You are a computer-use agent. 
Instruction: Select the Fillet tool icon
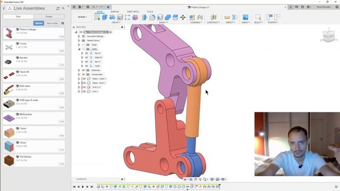[x=152, y=18]
